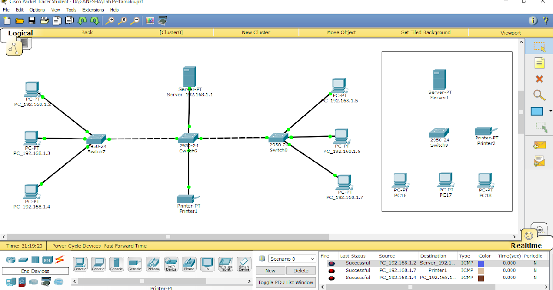
Task: Click Move Object button
Action: pyautogui.click(x=341, y=33)
